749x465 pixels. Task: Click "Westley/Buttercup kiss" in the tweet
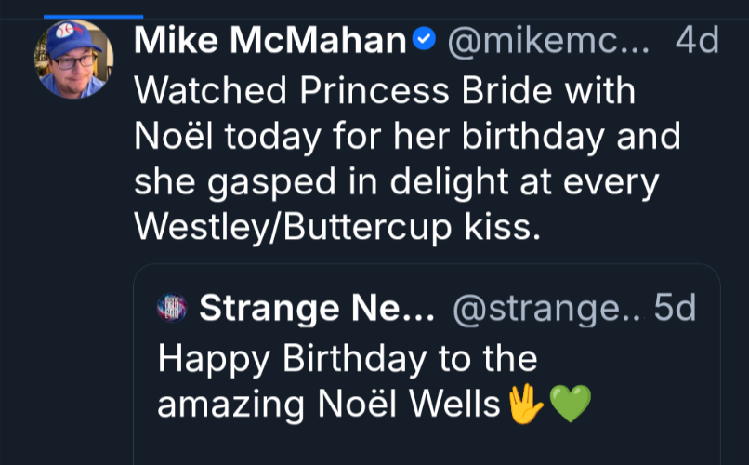(x=336, y=228)
